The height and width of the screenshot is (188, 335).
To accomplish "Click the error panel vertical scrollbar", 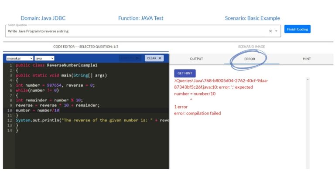I will [x=308, y=122].
